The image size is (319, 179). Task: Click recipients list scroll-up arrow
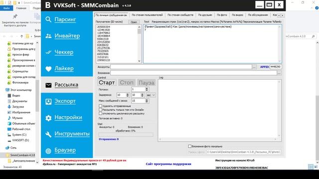[x=139, y=27]
